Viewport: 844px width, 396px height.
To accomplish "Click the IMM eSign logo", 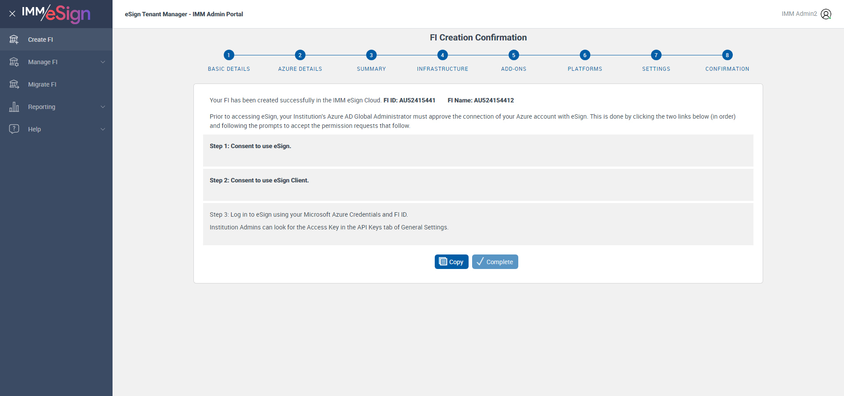I will click(x=56, y=14).
